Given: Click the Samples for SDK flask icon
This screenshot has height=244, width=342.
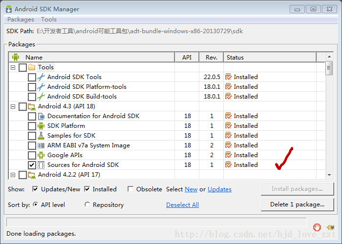Looking at the screenshot, I should (x=41, y=136).
